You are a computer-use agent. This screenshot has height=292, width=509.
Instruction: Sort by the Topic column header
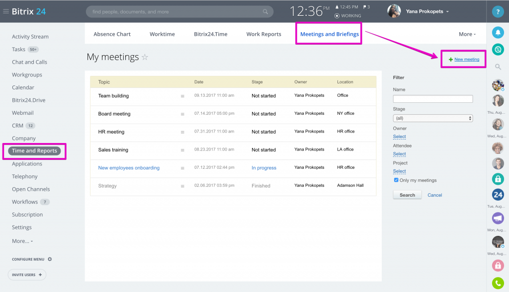(x=104, y=82)
